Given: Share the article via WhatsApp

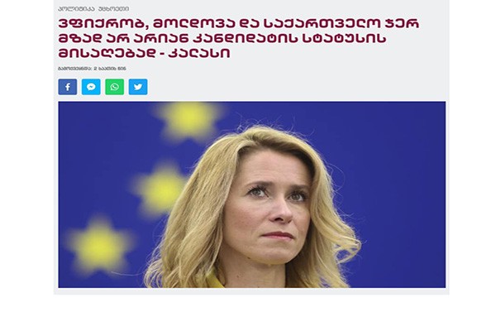Looking at the screenshot, I should (x=115, y=87).
